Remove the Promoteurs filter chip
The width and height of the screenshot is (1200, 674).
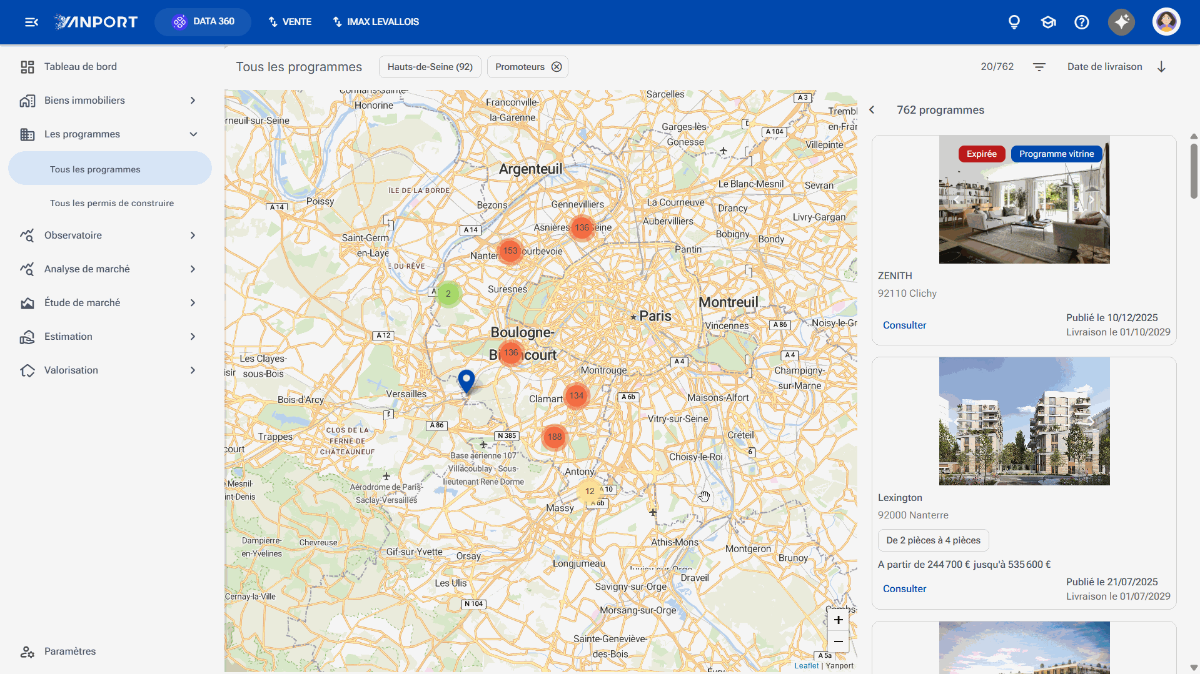pyautogui.click(x=557, y=67)
